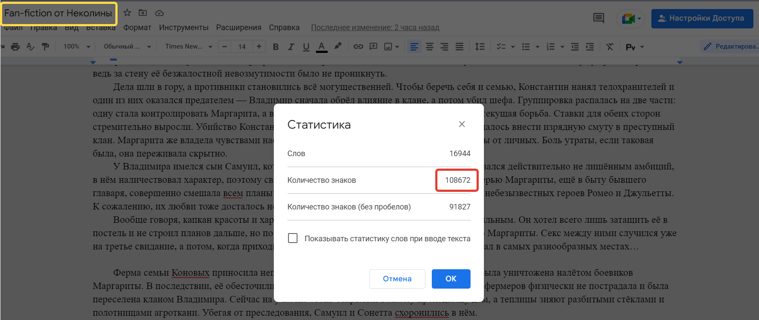
Task: Click the Отмена button
Action: tap(397, 279)
